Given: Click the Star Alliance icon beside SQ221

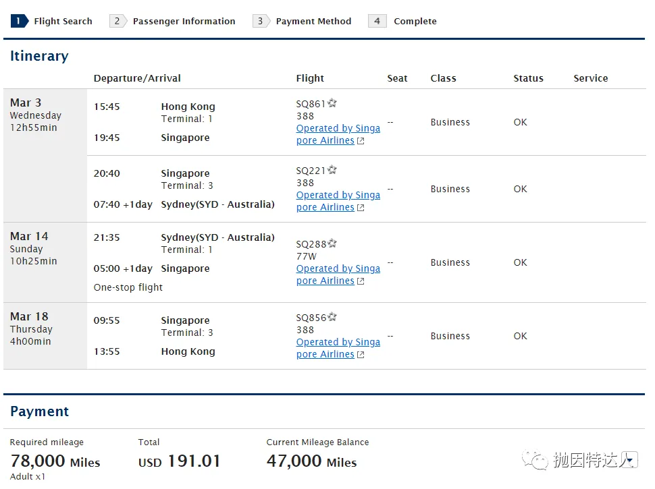Looking at the screenshot, I should (332, 170).
